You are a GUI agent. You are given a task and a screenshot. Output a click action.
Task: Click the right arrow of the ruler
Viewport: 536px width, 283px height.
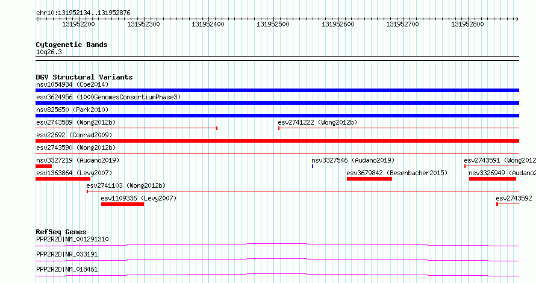coord(517,19)
